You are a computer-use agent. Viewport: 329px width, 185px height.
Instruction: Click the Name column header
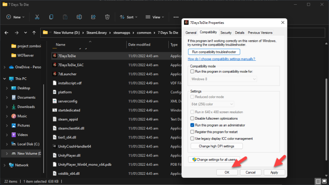(x=60, y=44)
